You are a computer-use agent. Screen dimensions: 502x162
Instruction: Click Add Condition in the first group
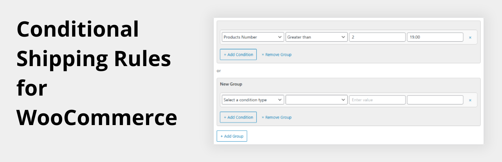coord(238,54)
